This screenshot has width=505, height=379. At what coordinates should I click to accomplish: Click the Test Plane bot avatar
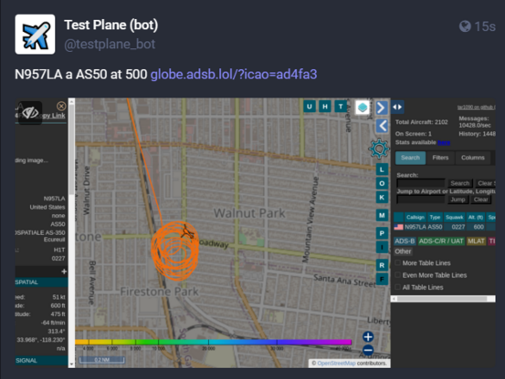(x=35, y=34)
